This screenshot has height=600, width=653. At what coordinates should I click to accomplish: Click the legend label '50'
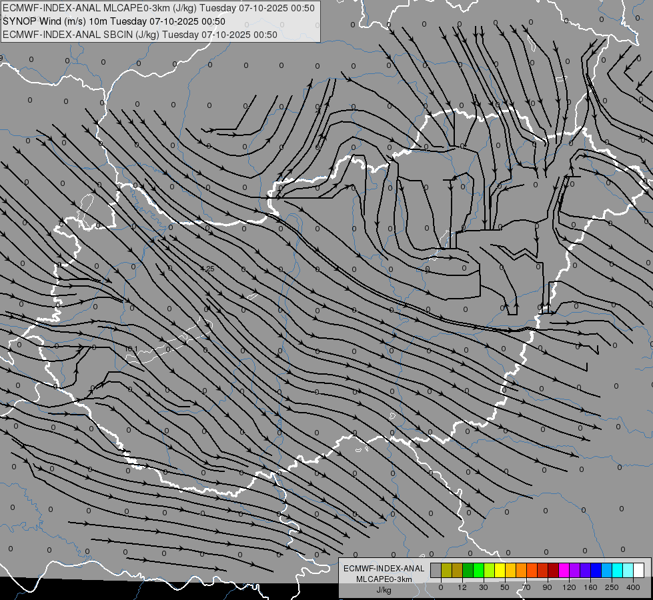tap(505, 587)
